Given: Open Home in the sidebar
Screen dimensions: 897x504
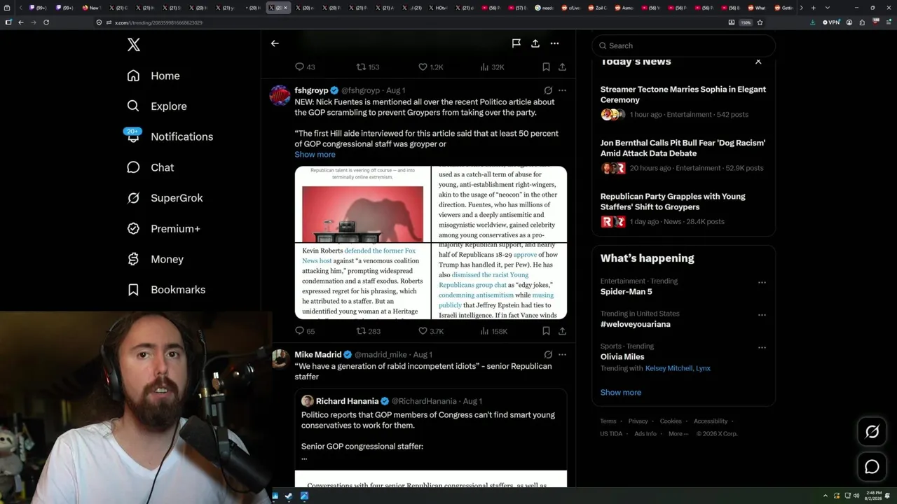Looking at the screenshot, I should point(153,76).
